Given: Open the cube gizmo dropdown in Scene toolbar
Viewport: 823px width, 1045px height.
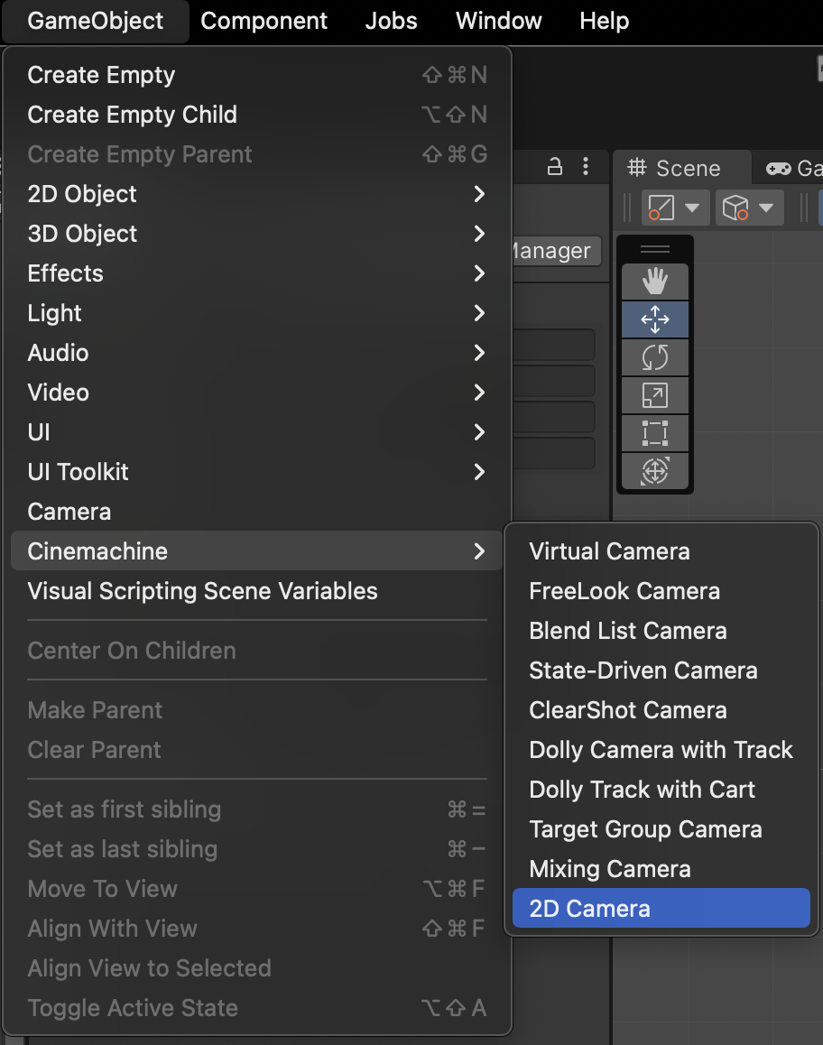Looking at the screenshot, I should 747,208.
